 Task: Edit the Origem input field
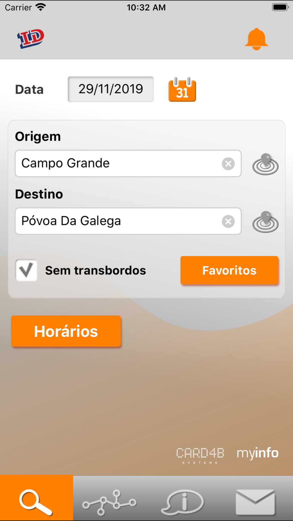click(117, 164)
